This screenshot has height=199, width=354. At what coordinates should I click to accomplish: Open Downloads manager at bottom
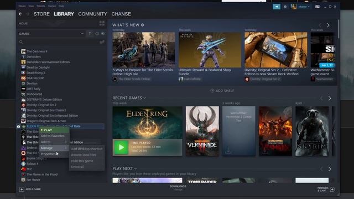coord(178,188)
